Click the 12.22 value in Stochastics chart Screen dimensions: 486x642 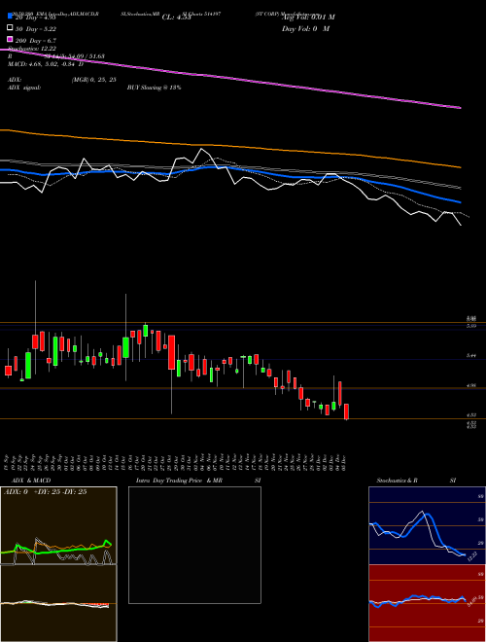point(471,556)
